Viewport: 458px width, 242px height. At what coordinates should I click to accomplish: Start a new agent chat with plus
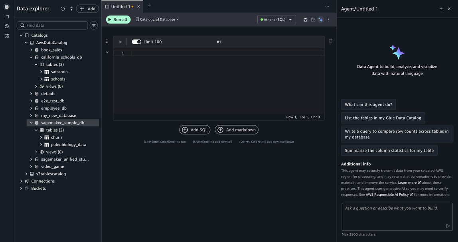[x=441, y=9]
